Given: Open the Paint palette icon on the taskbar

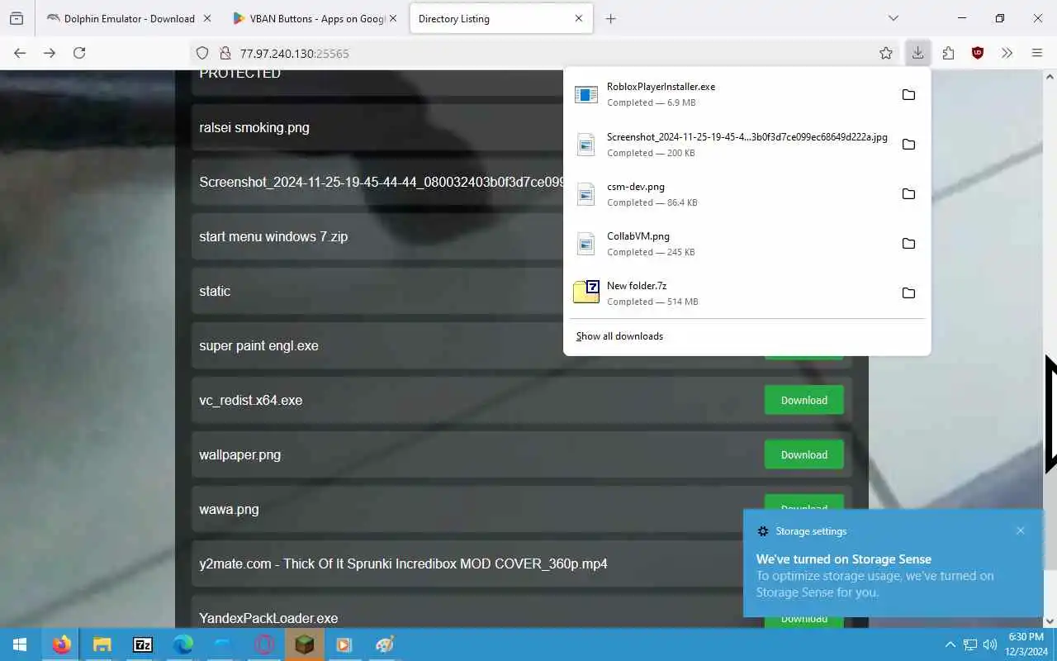Looking at the screenshot, I should 385,644.
